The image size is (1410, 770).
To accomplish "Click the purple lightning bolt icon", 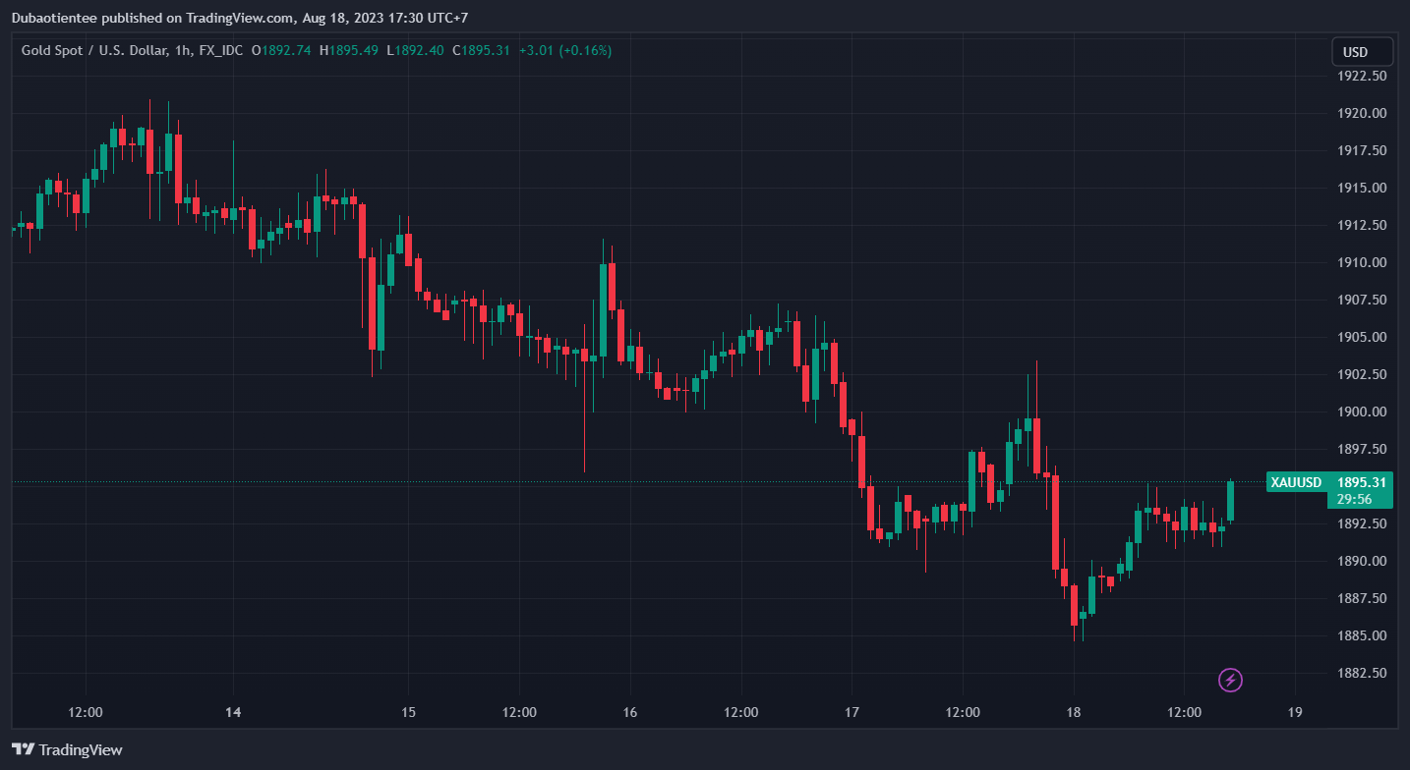I will click(x=1230, y=680).
